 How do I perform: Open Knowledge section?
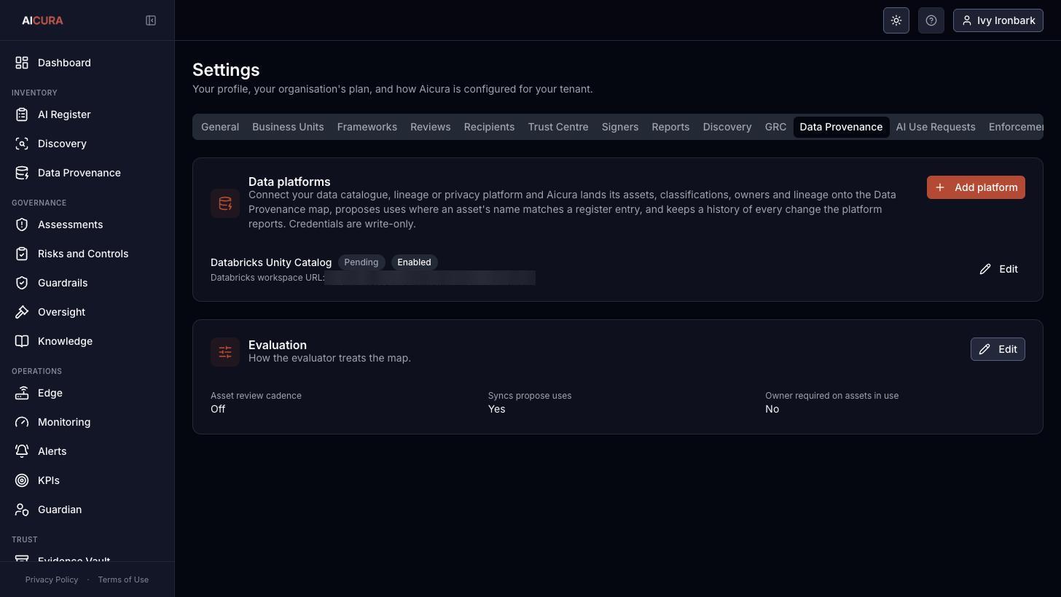click(x=87, y=341)
